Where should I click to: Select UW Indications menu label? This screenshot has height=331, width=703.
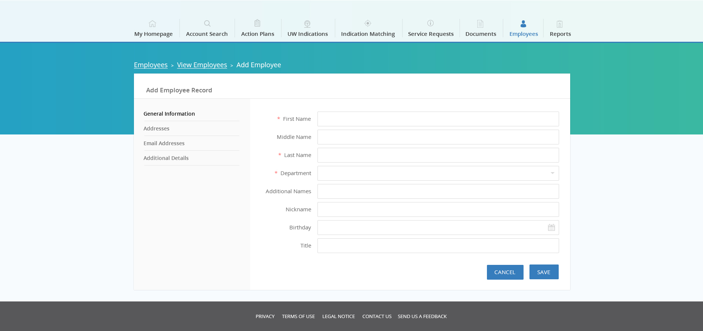coord(308,34)
